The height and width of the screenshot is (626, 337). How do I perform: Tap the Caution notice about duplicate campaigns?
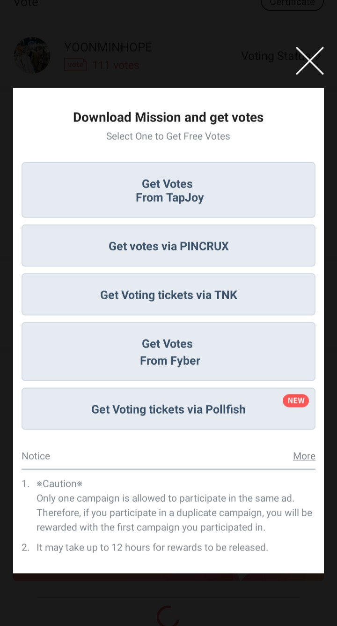pyautogui.click(x=174, y=505)
